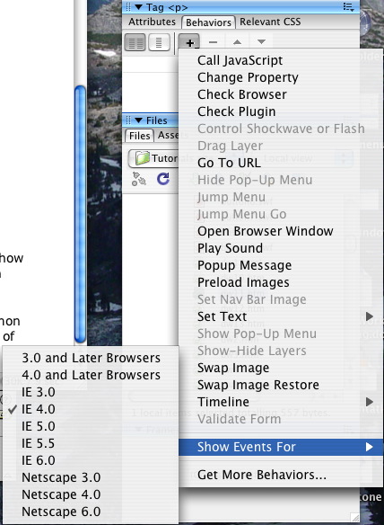The width and height of the screenshot is (384, 525).
Task: Click the Connect to remote host icon
Action: click(x=139, y=179)
